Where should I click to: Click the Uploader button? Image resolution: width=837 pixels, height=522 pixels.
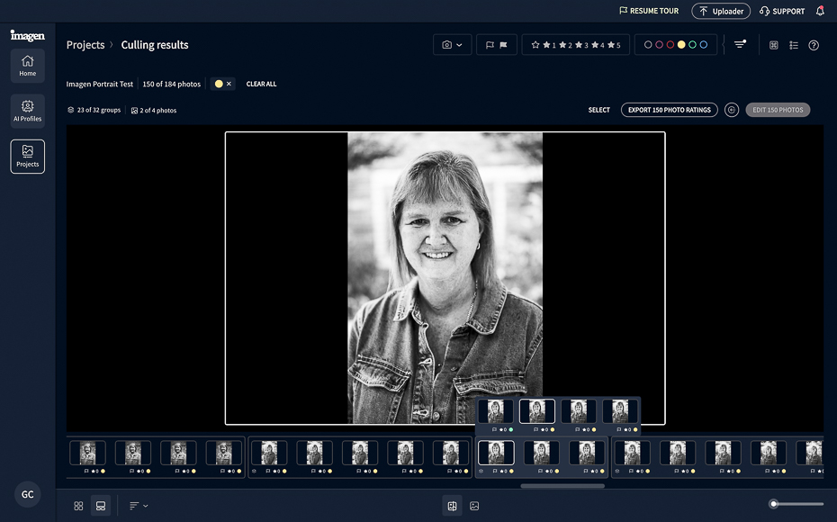[721, 11]
